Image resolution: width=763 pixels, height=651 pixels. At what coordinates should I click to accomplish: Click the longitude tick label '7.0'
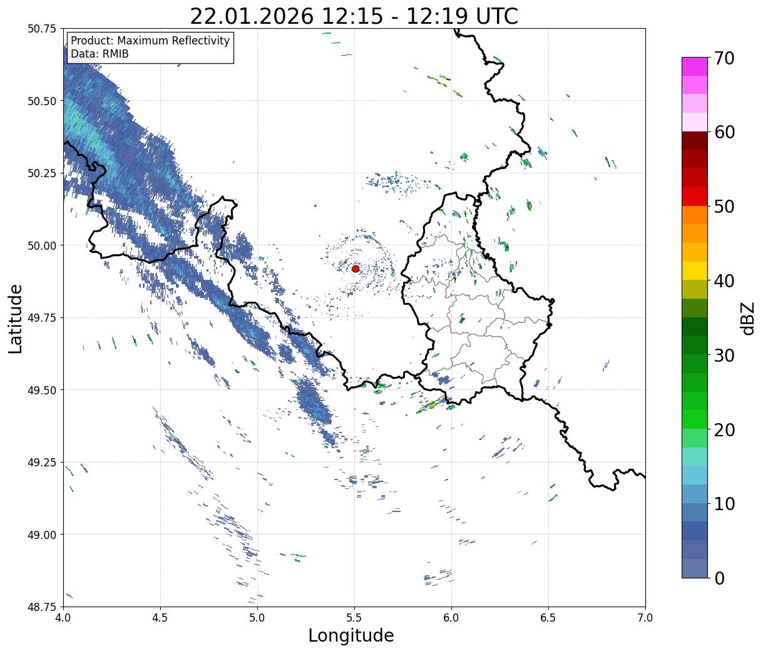pos(645,617)
